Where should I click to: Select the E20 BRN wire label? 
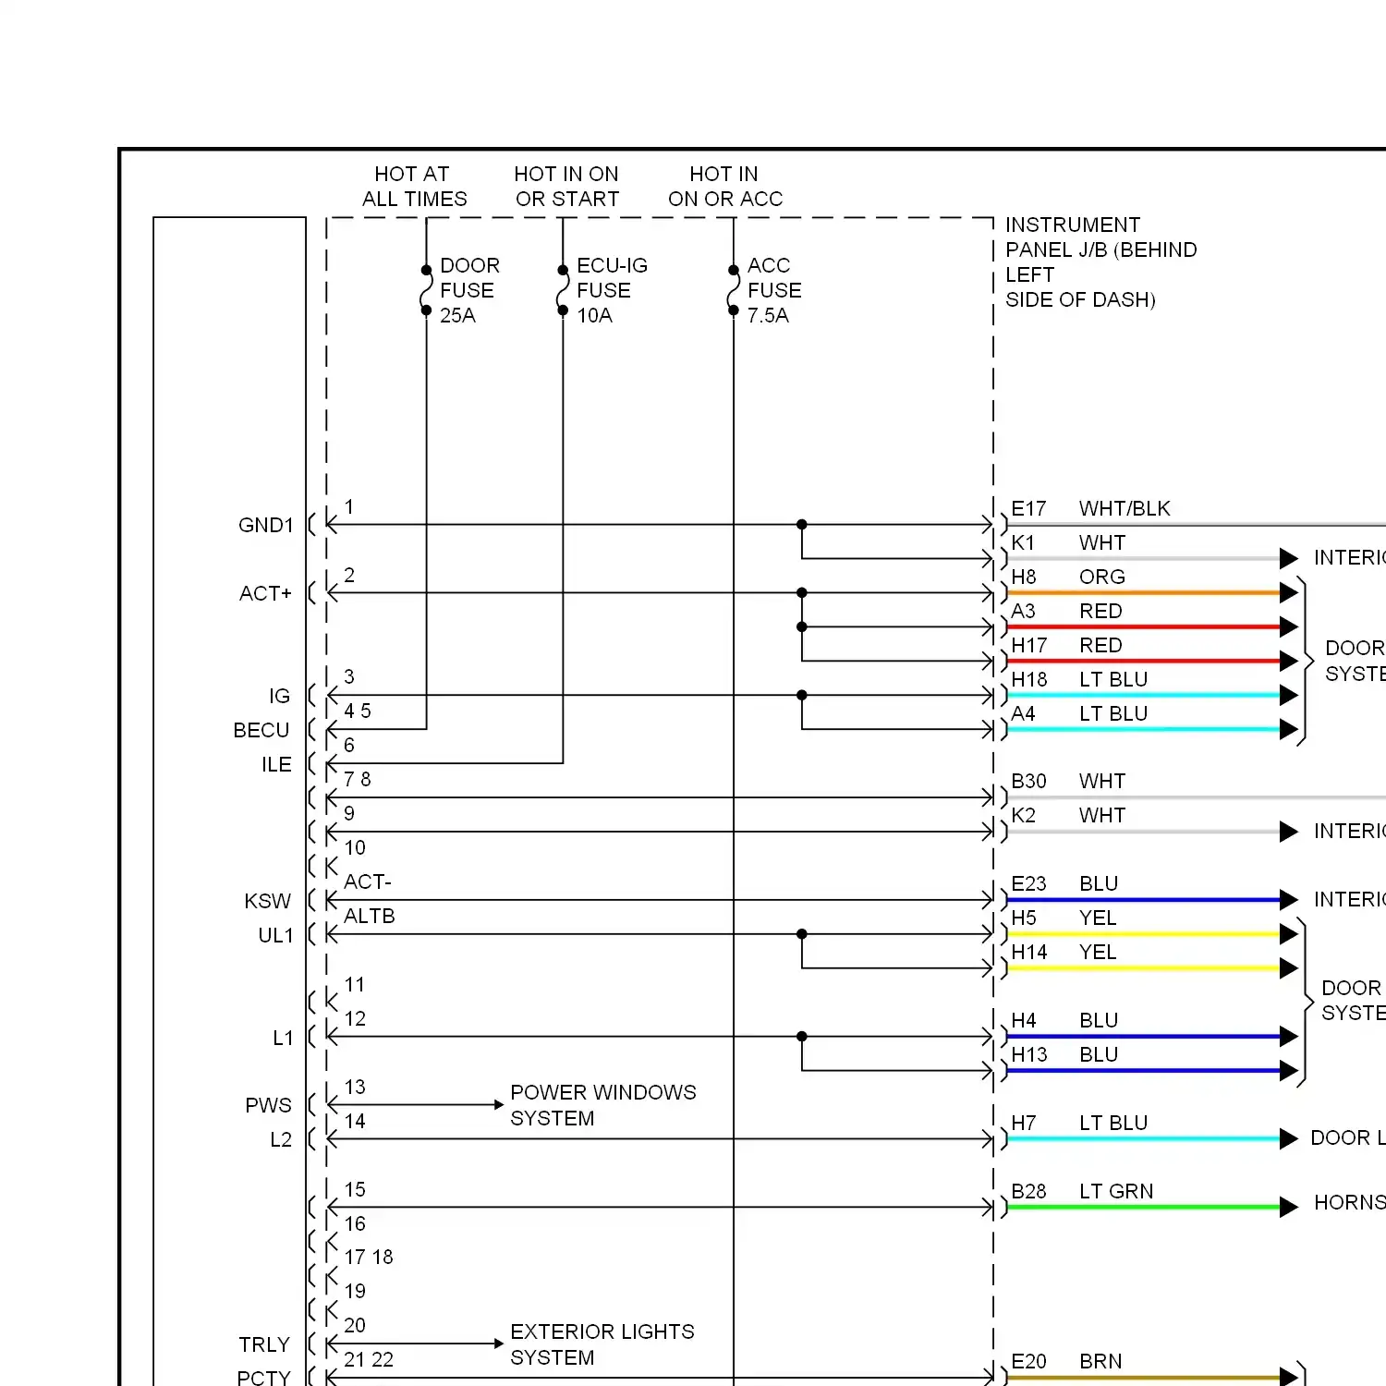pyautogui.click(x=1066, y=1361)
